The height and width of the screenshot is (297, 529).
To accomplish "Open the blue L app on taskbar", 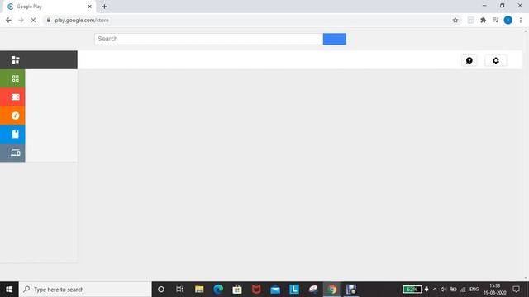I will [x=294, y=290].
